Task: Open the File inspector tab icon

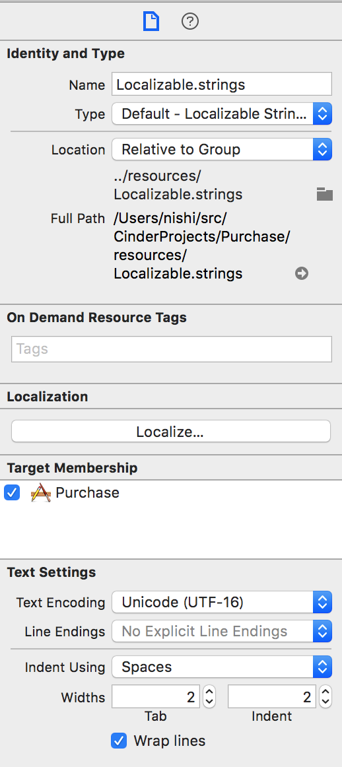Action: [x=151, y=22]
